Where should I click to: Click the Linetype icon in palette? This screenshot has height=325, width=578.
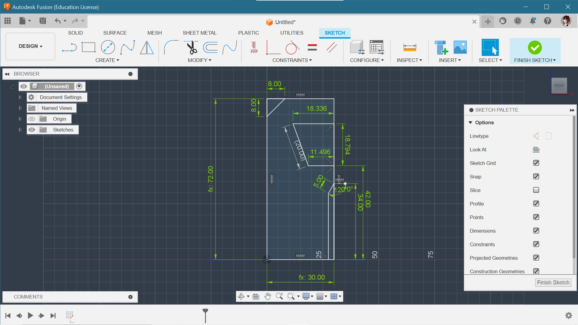click(x=536, y=136)
